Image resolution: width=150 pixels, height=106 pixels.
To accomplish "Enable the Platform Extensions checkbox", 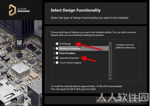I will 57,48.
